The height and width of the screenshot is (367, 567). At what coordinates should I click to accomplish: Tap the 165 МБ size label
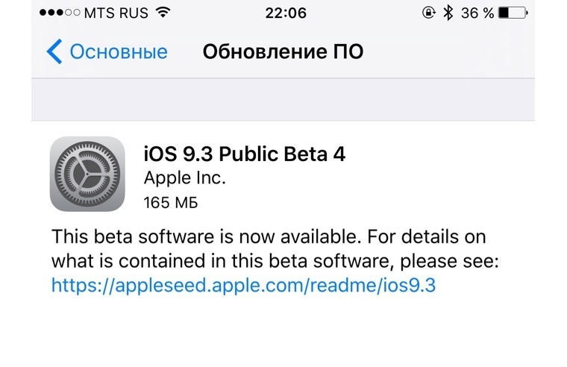click(x=169, y=202)
